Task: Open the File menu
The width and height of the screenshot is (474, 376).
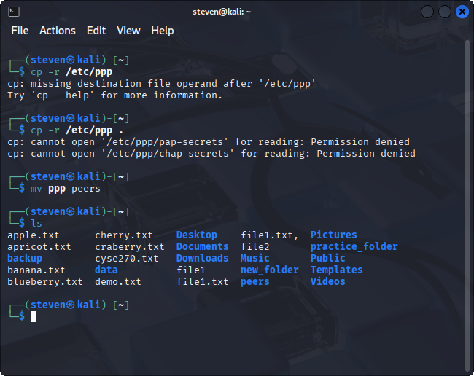Action: [x=20, y=31]
